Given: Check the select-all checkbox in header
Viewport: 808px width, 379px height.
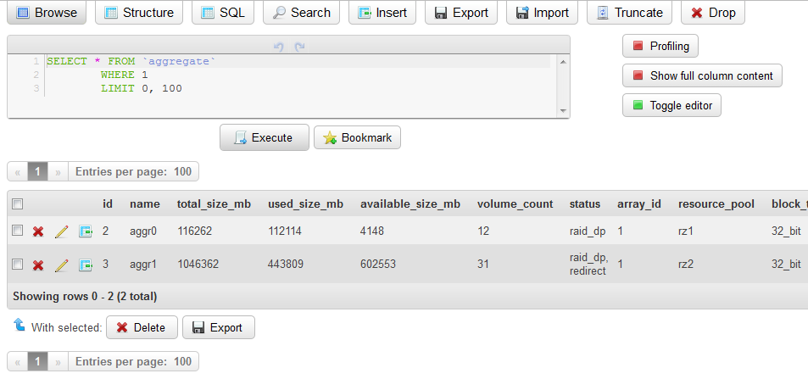Looking at the screenshot, I should point(18,204).
